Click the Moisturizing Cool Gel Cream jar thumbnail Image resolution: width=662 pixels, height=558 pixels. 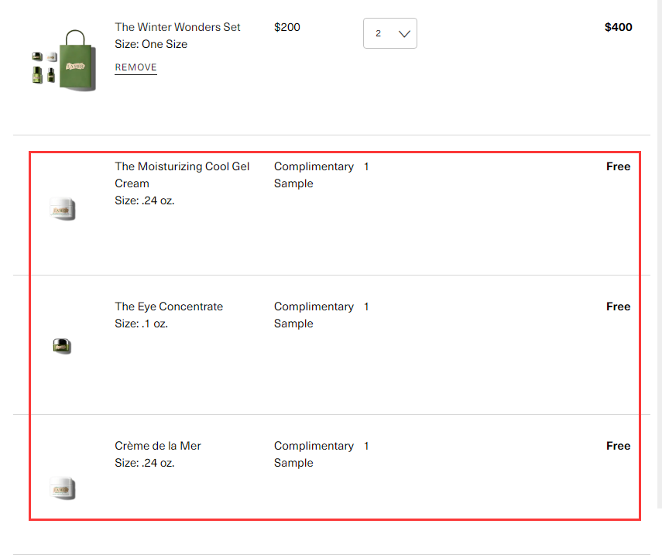pos(62,210)
